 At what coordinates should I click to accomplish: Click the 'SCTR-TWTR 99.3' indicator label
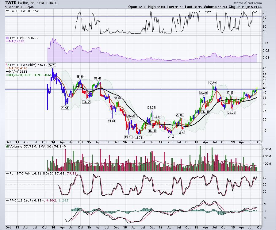(24, 11)
